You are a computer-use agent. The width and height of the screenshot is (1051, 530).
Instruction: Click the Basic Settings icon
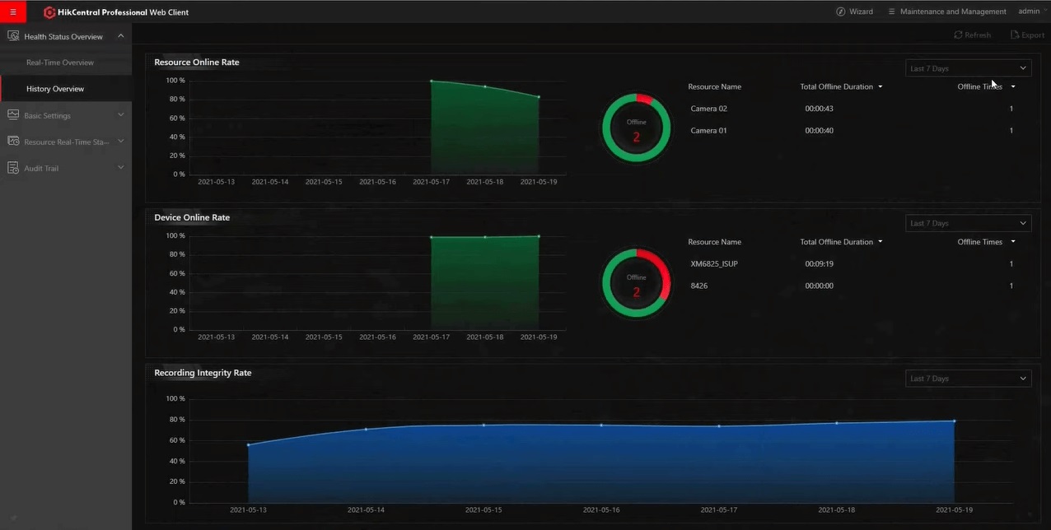(x=12, y=115)
